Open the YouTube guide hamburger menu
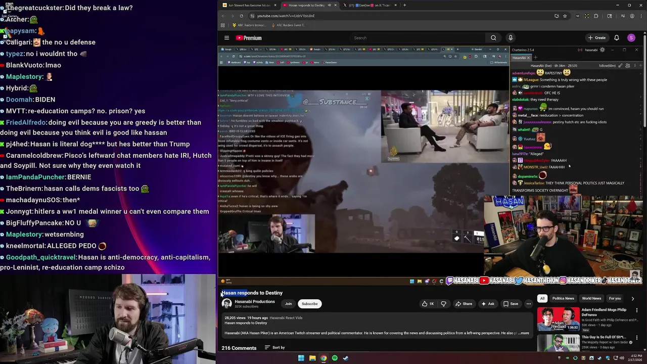 (x=226, y=38)
